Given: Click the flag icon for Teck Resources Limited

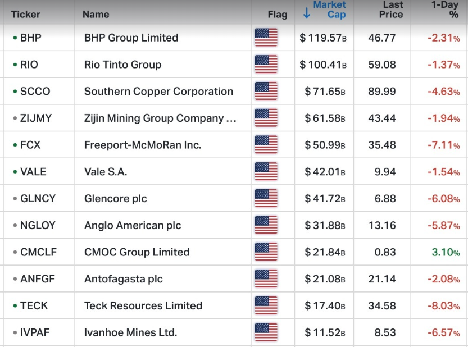Looking at the screenshot, I should point(266,305).
